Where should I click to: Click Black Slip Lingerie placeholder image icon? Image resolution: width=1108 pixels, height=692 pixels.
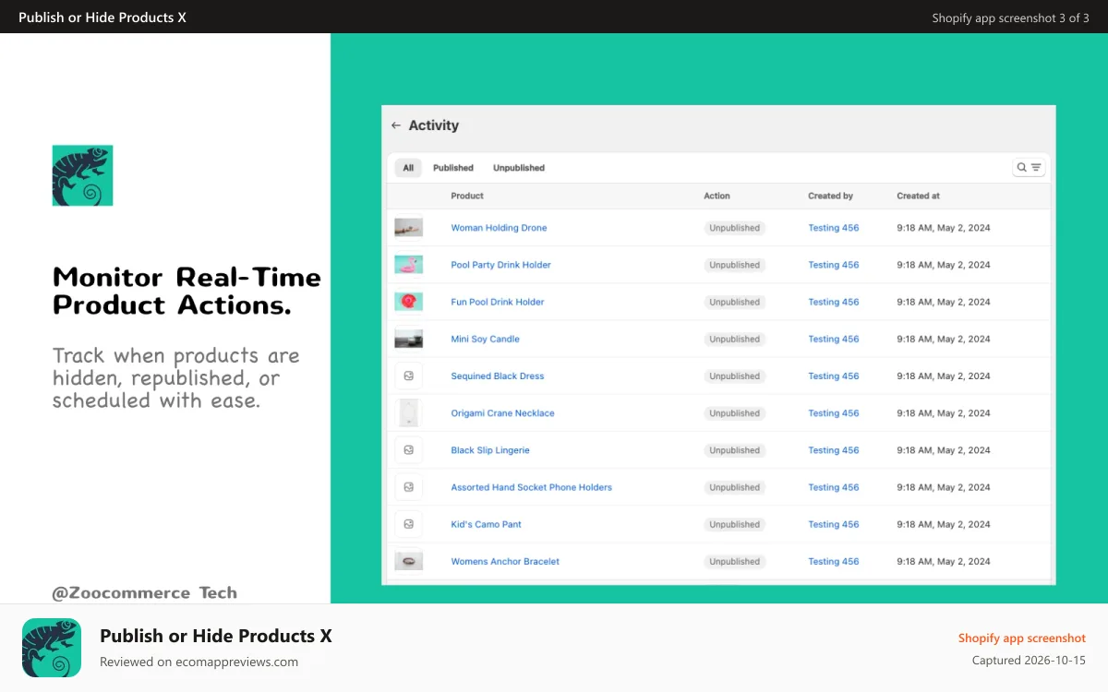click(x=408, y=450)
